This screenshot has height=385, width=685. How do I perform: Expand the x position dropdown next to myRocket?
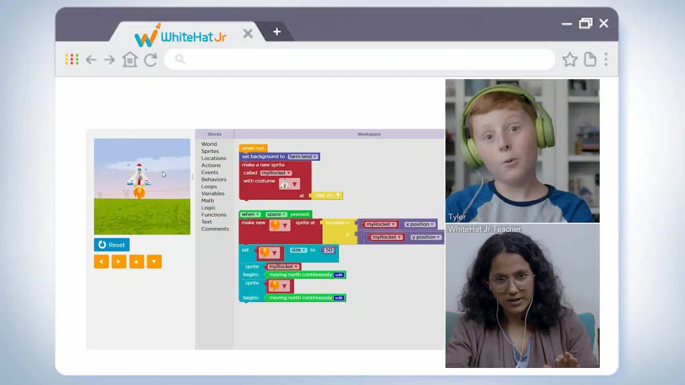pos(419,224)
